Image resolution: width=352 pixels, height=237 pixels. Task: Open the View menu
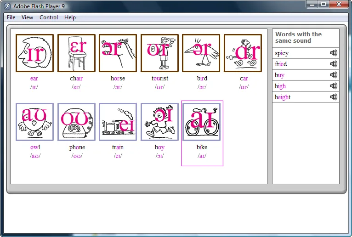pyautogui.click(x=28, y=17)
